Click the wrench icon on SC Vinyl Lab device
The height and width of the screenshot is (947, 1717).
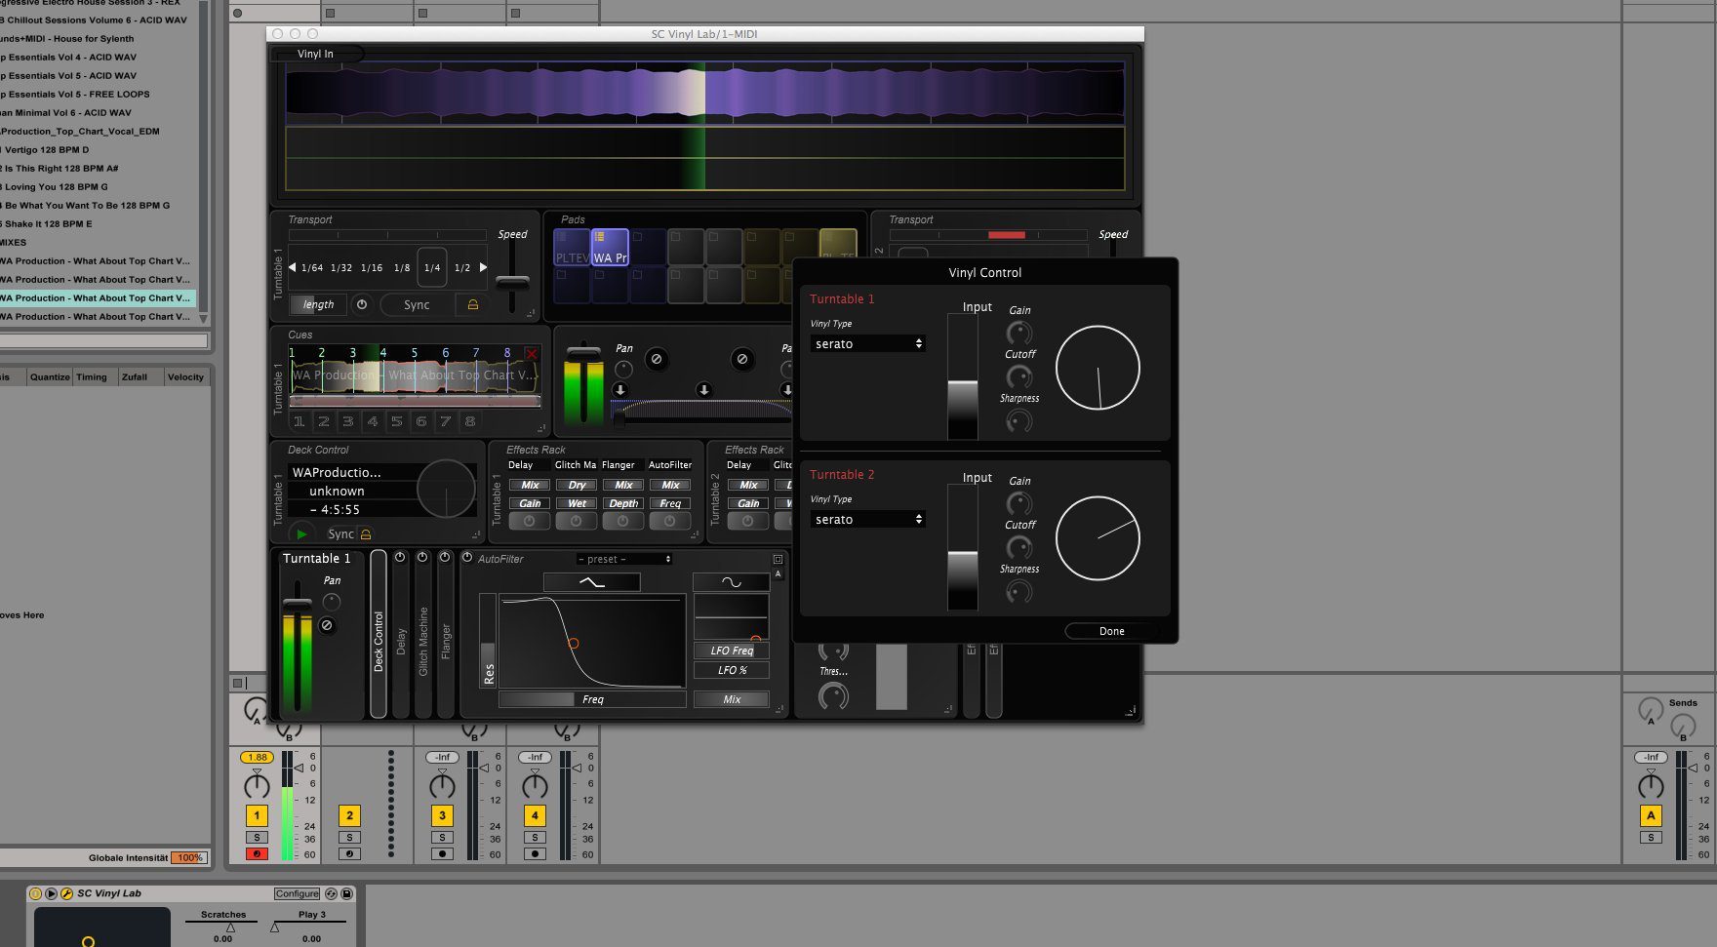click(66, 893)
